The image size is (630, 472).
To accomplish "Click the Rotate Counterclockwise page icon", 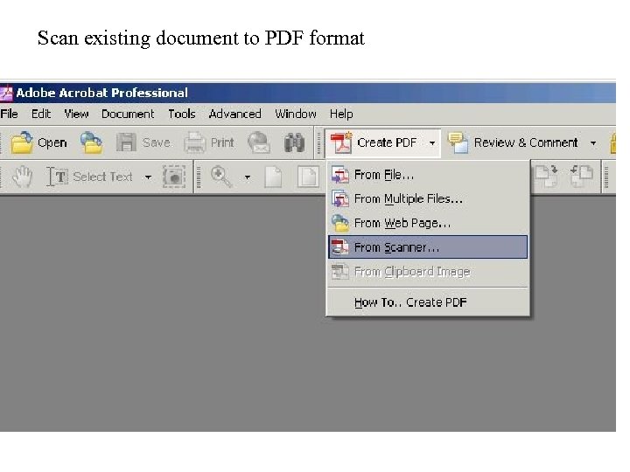I will [x=581, y=176].
